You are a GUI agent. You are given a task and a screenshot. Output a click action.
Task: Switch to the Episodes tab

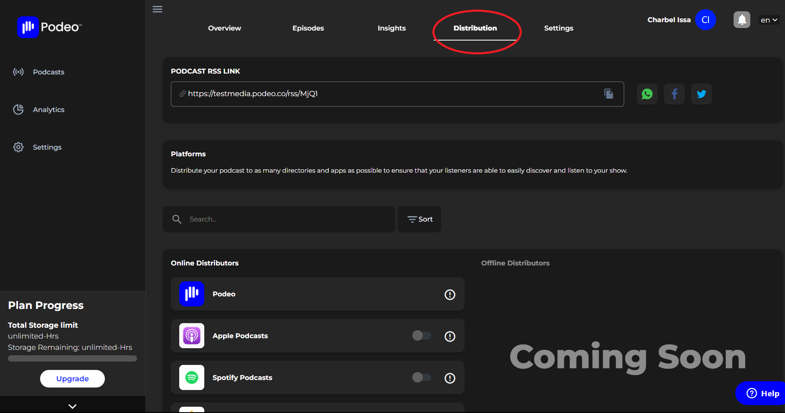pos(308,28)
